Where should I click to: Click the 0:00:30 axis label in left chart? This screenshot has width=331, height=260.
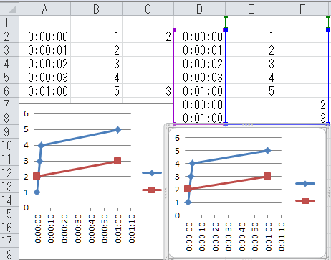click(x=78, y=228)
